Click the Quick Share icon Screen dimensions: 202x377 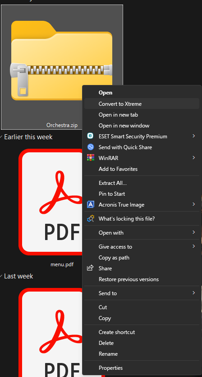(90, 147)
